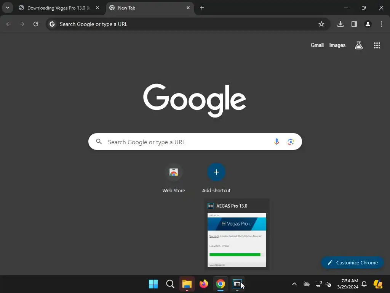Open Windows taskbar search
The image size is (390, 293).
click(170, 284)
